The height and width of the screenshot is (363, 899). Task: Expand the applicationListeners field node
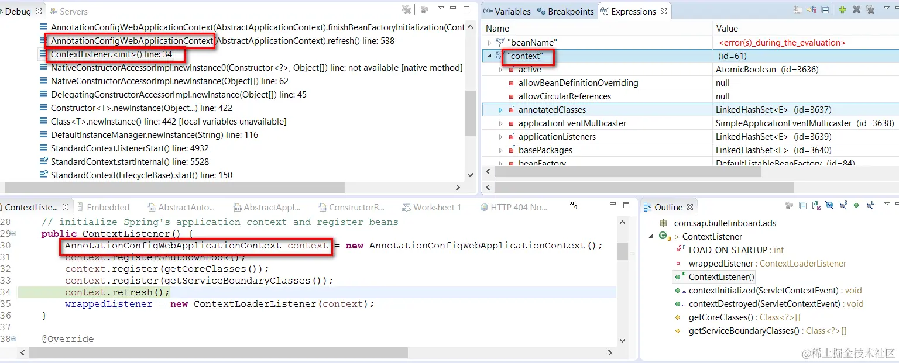[x=500, y=137]
